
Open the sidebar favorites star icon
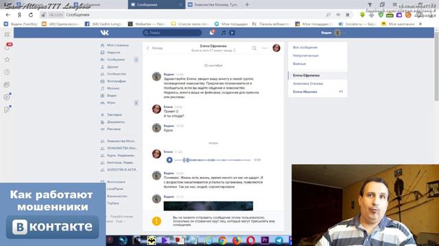(7, 59)
